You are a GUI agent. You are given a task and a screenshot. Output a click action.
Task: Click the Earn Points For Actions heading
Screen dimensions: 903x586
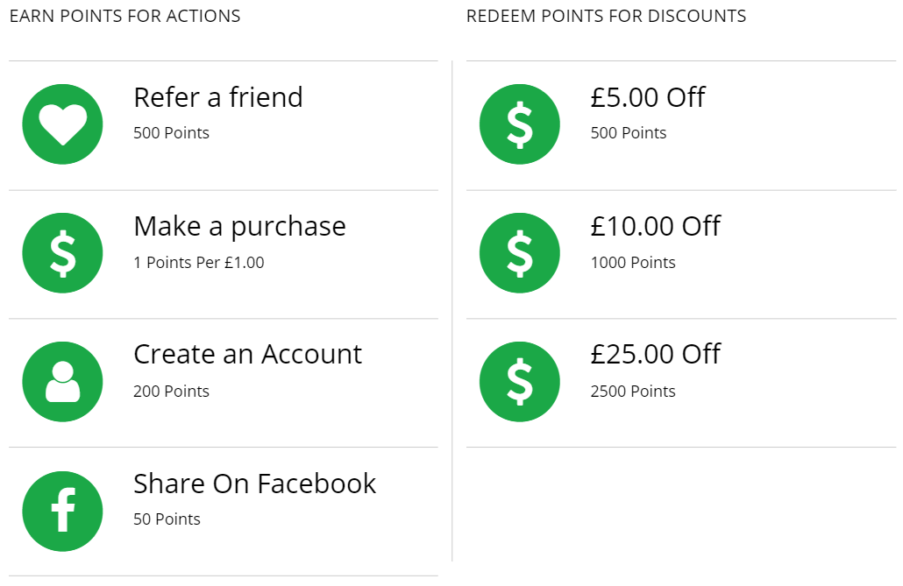pyautogui.click(x=124, y=17)
